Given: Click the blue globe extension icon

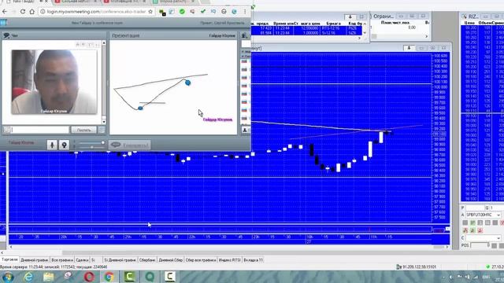Looking at the screenshot, I should [x=235, y=12].
